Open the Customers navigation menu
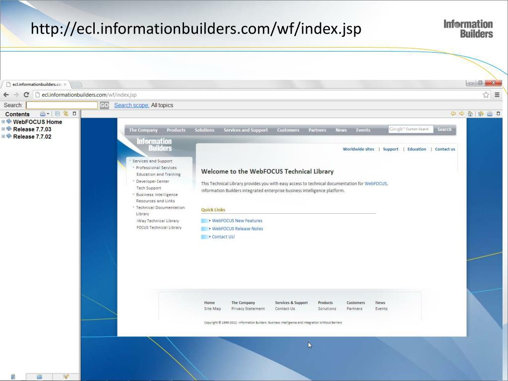 288,130
